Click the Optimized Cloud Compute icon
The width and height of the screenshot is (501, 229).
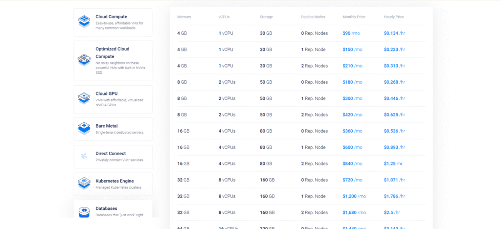(84, 60)
